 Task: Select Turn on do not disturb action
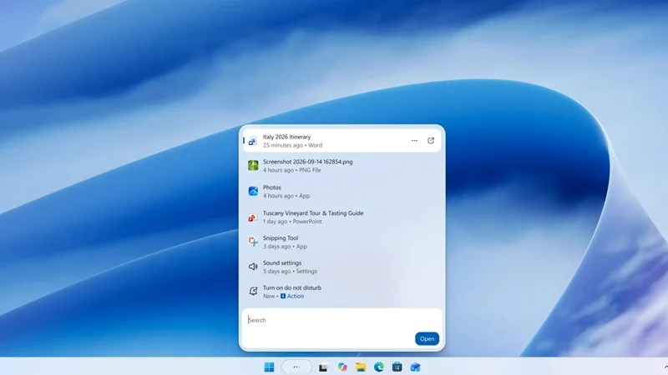tap(291, 287)
